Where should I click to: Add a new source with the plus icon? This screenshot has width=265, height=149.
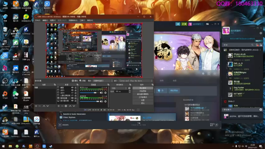click(x=59, y=106)
